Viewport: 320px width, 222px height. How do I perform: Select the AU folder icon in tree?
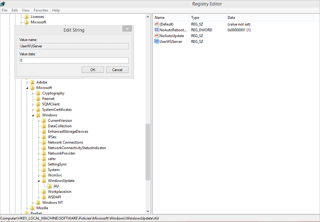(x=50, y=186)
